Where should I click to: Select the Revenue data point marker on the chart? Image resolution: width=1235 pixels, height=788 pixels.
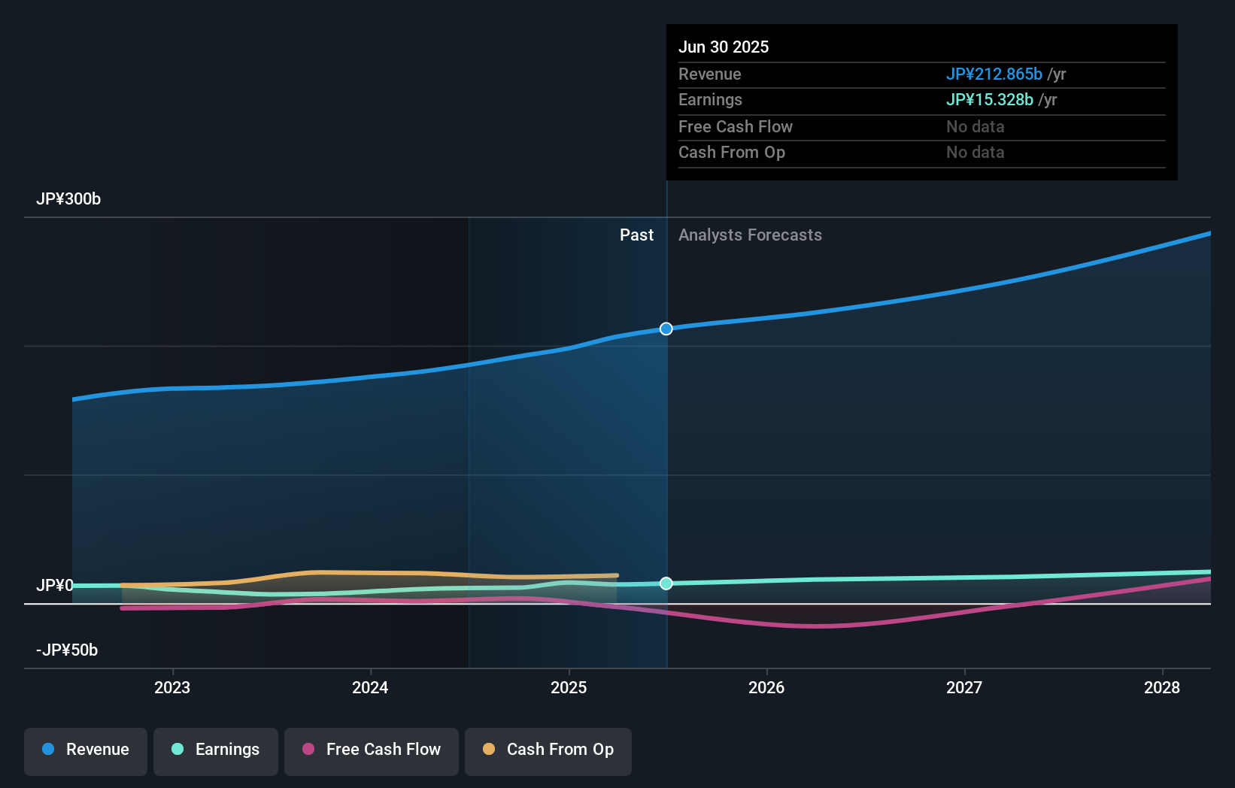click(665, 329)
